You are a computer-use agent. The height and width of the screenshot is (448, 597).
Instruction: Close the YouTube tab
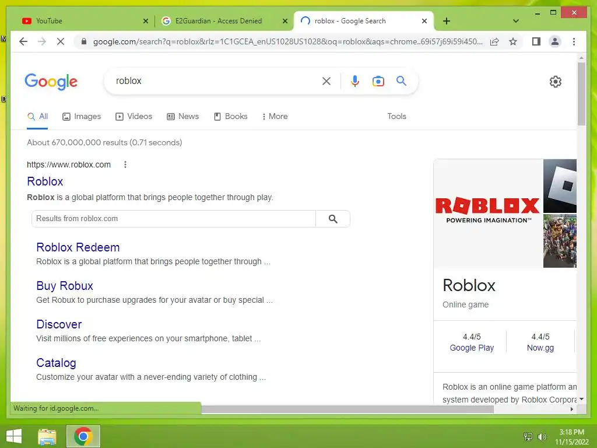coord(145,21)
